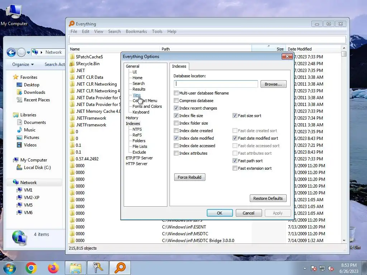Screen dimensions: 367x275
Task: Click VM2-XP network computer icon
Action: pos(19,197)
